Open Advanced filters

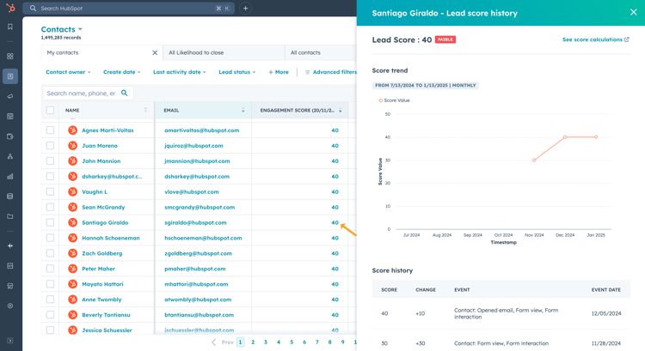click(331, 72)
